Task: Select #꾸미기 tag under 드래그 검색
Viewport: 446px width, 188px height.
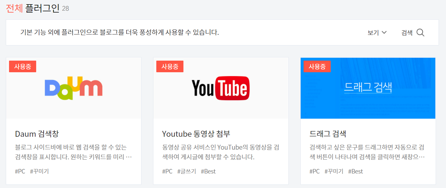Action: [334, 171]
